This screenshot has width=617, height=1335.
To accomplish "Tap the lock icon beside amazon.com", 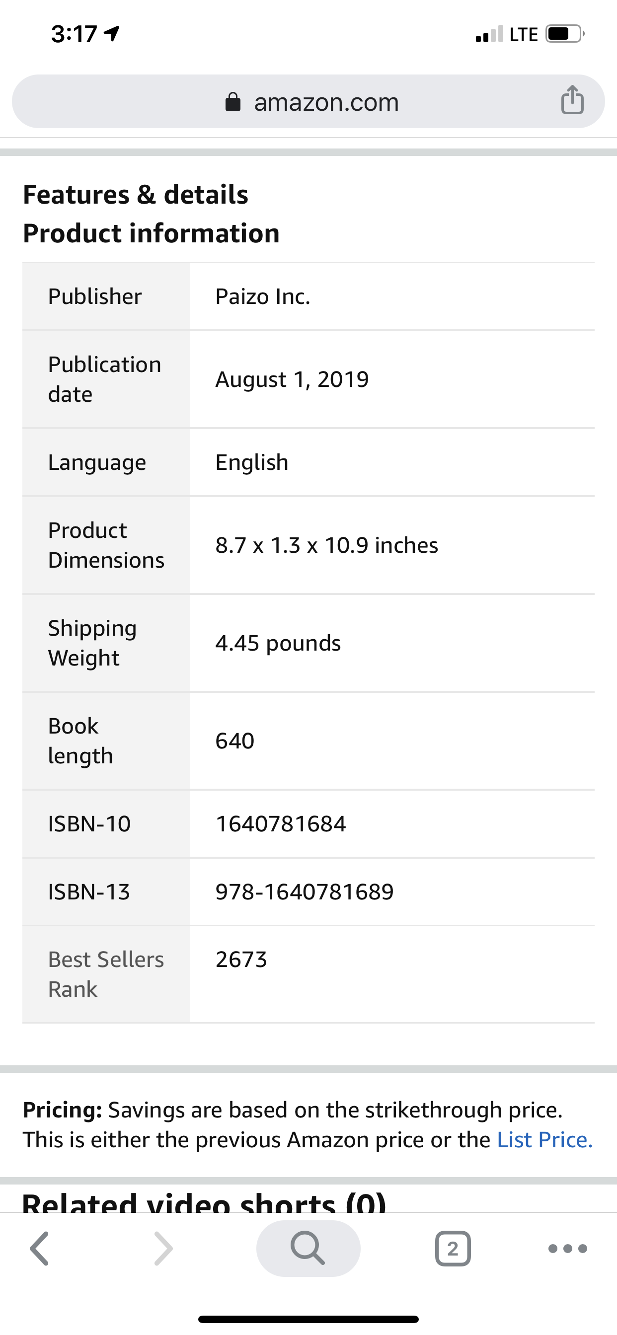I will pos(233,102).
